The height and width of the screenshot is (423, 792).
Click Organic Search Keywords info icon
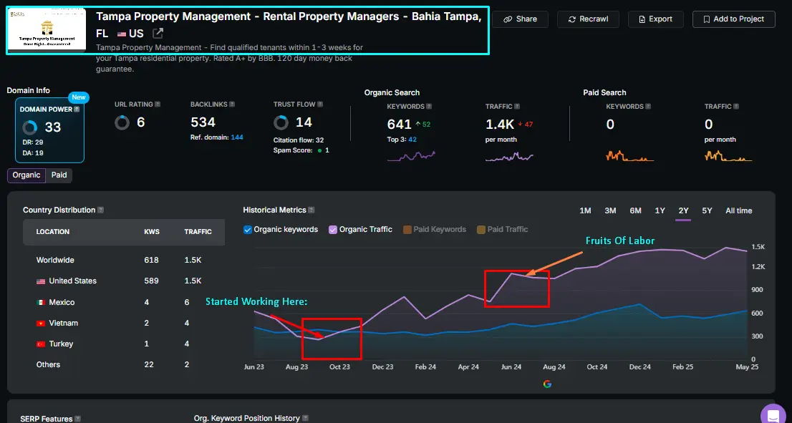[x=429, y=107]
